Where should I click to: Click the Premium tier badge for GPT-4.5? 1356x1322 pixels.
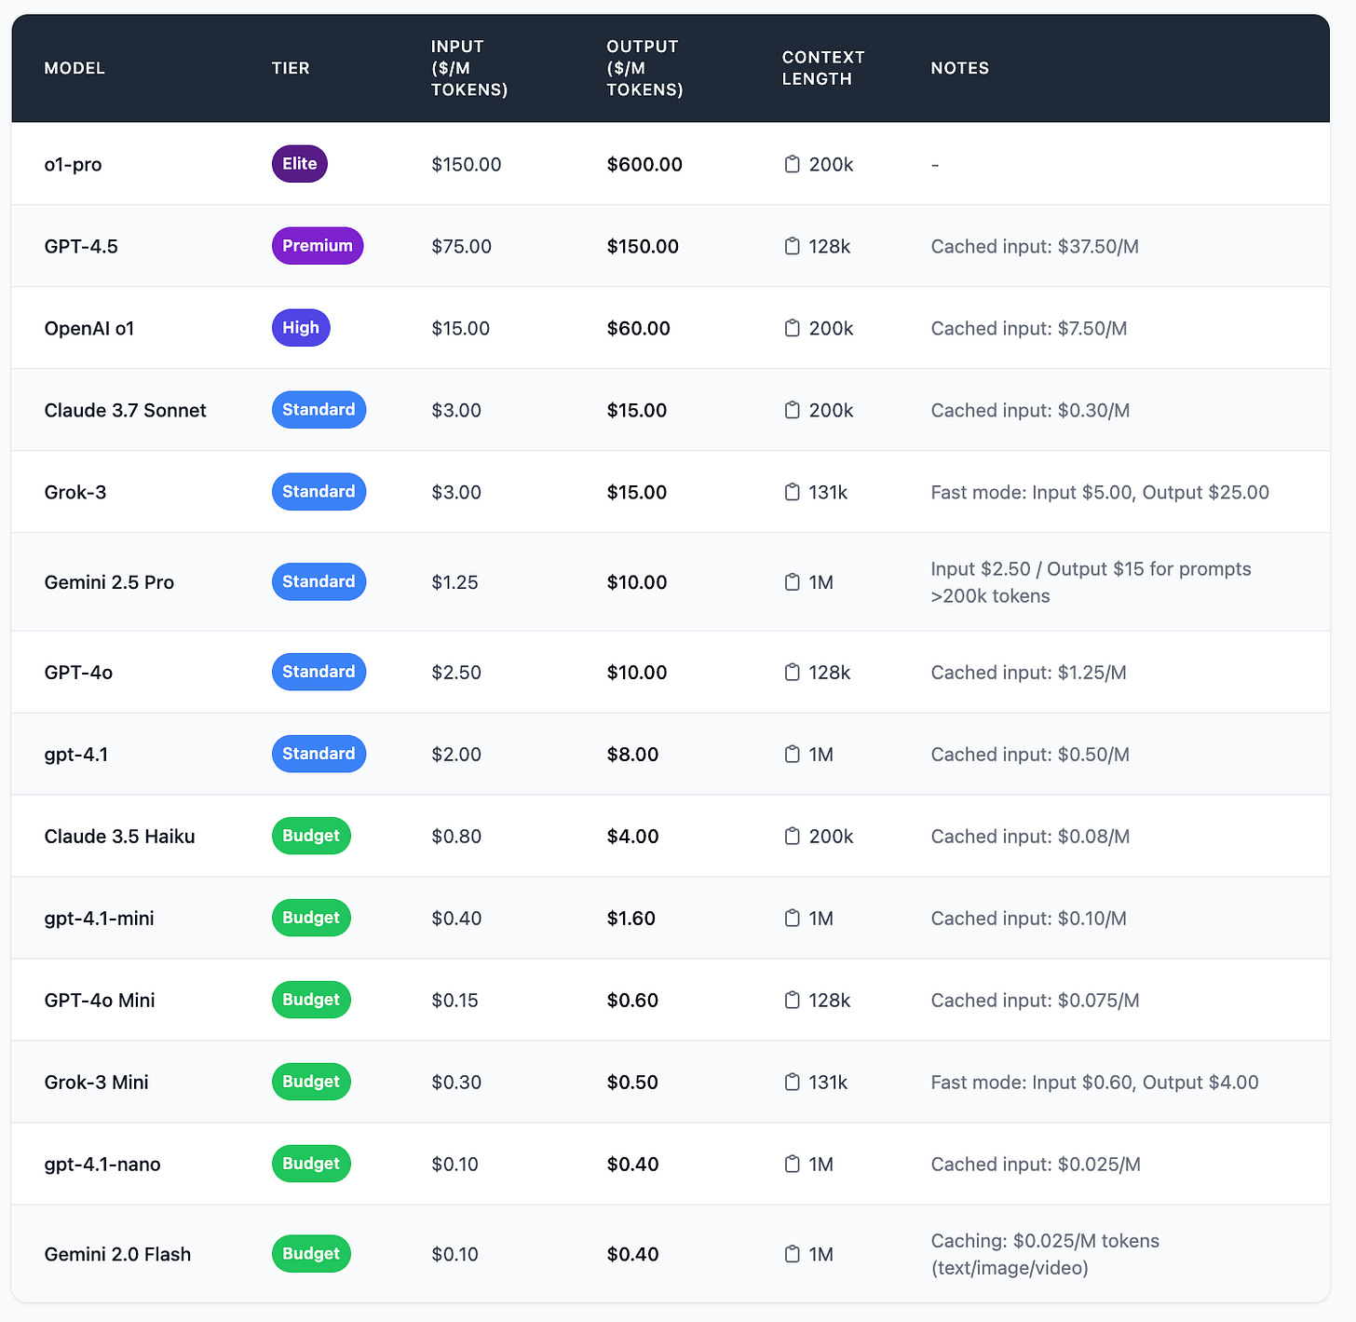(x=318, y=246)
